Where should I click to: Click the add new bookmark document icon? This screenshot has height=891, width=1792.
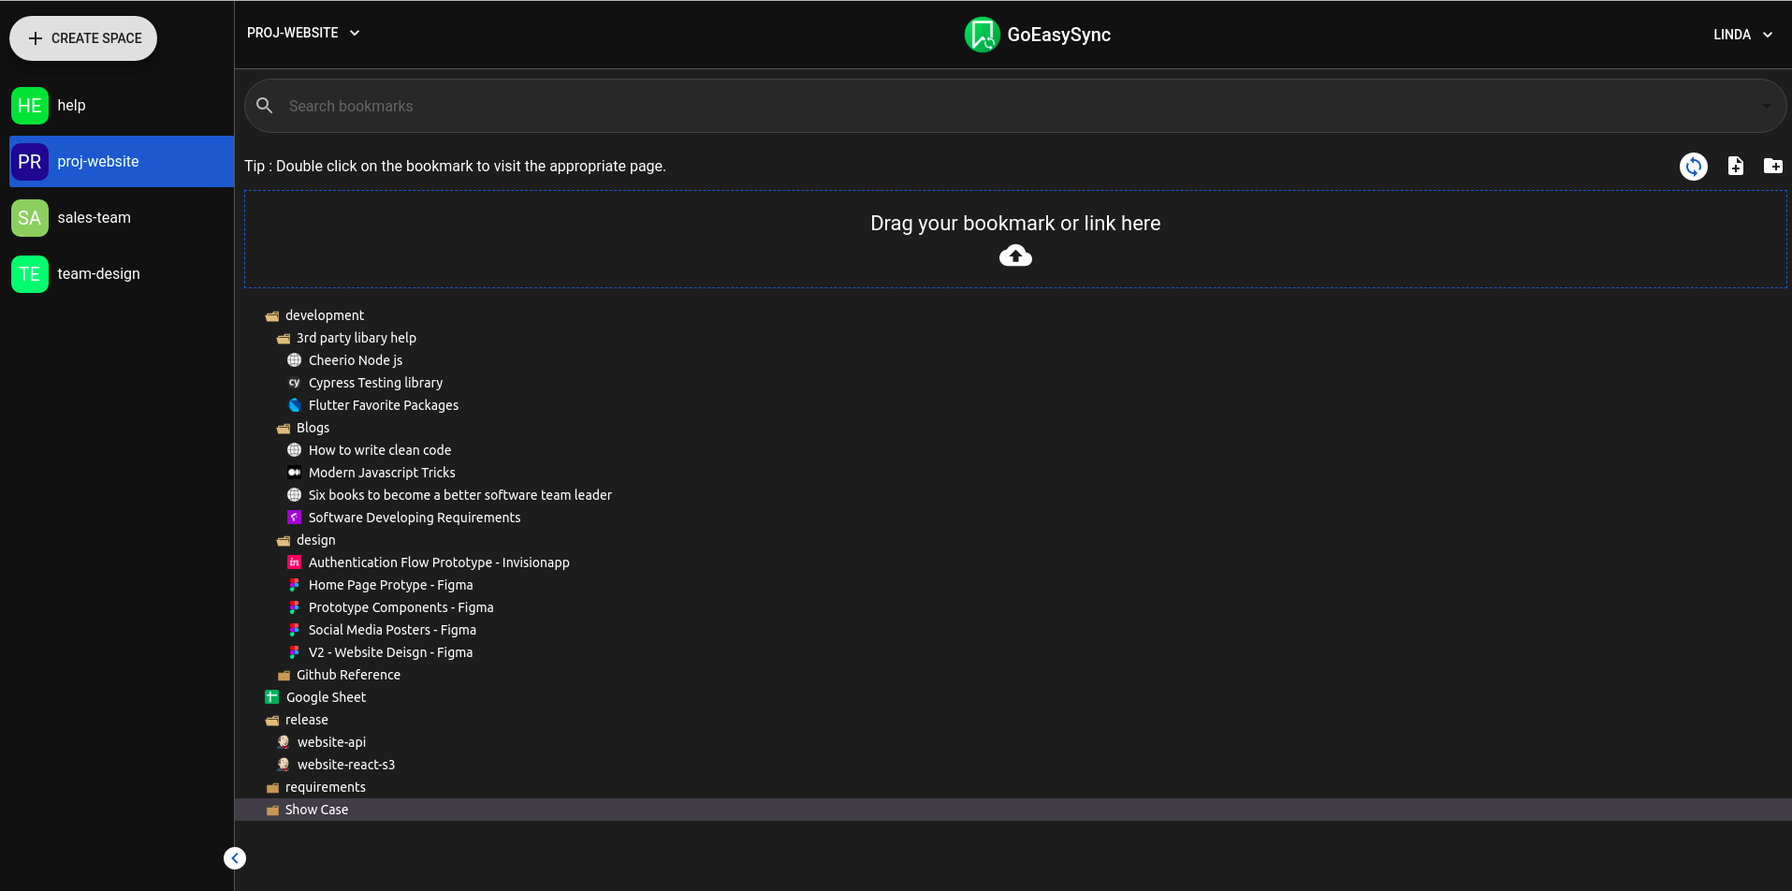point(1735,166)
